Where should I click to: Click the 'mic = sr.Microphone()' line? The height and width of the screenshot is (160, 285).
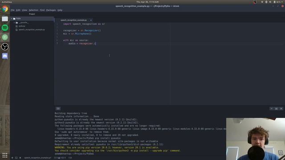[x=77, y=34]
